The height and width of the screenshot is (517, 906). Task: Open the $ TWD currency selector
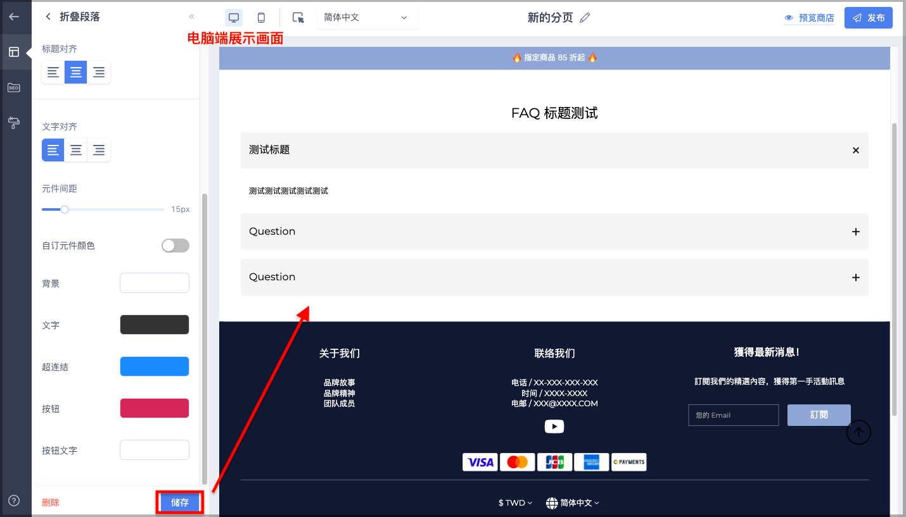tap(515, 502)
